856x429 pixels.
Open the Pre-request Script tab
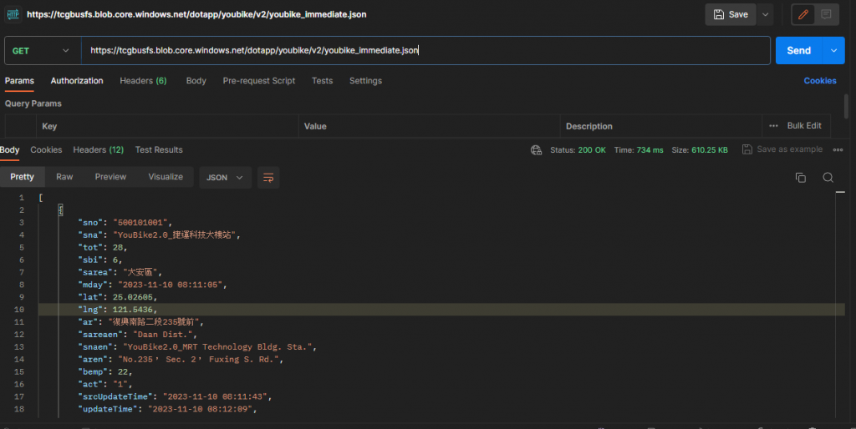click(x=259, y=81)
